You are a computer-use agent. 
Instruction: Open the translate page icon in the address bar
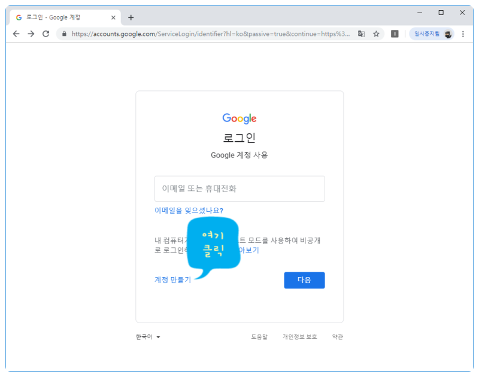(361, 34)
